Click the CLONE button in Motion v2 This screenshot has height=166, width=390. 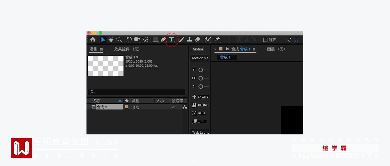[200, 105]
